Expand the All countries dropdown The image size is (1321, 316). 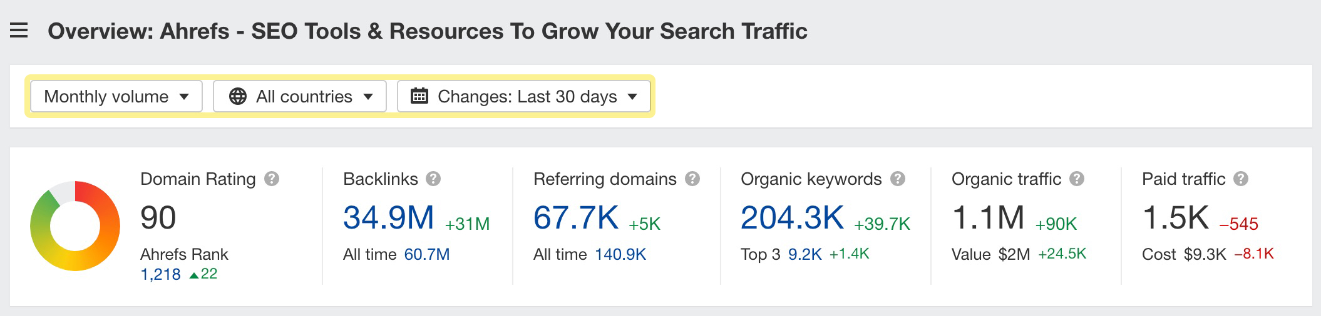[x=300, y=96]
